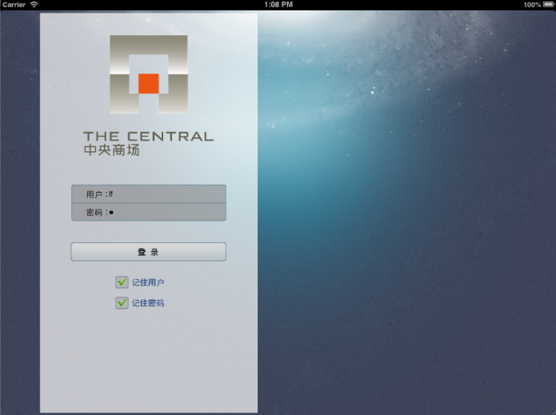The height and width of the screenshot is (415, 556).
Task: Tap the battery icon in status bar
Action: click(547, 5)
